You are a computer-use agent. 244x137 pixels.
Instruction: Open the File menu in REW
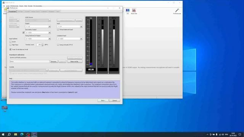coord(4,6)
